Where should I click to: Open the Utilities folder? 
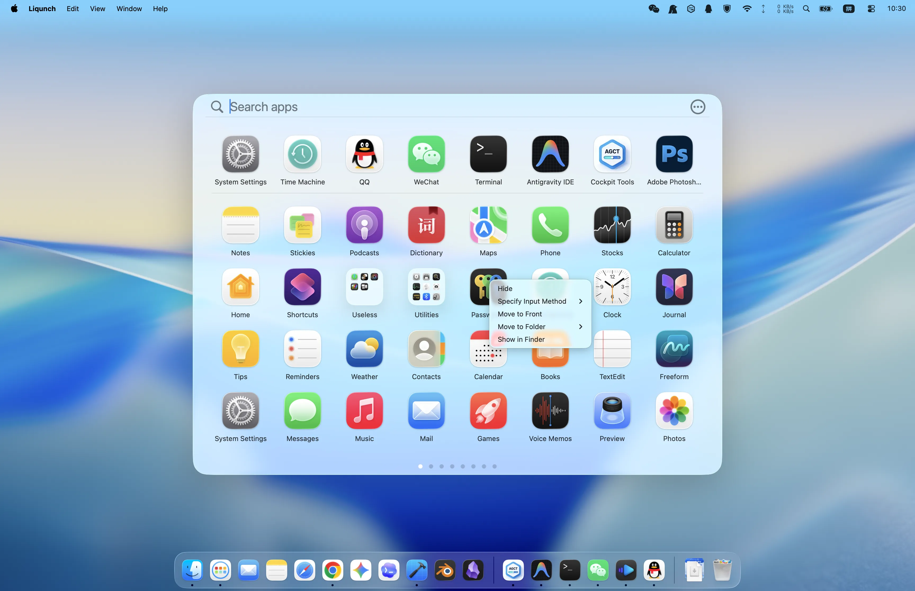pos(426,287)
